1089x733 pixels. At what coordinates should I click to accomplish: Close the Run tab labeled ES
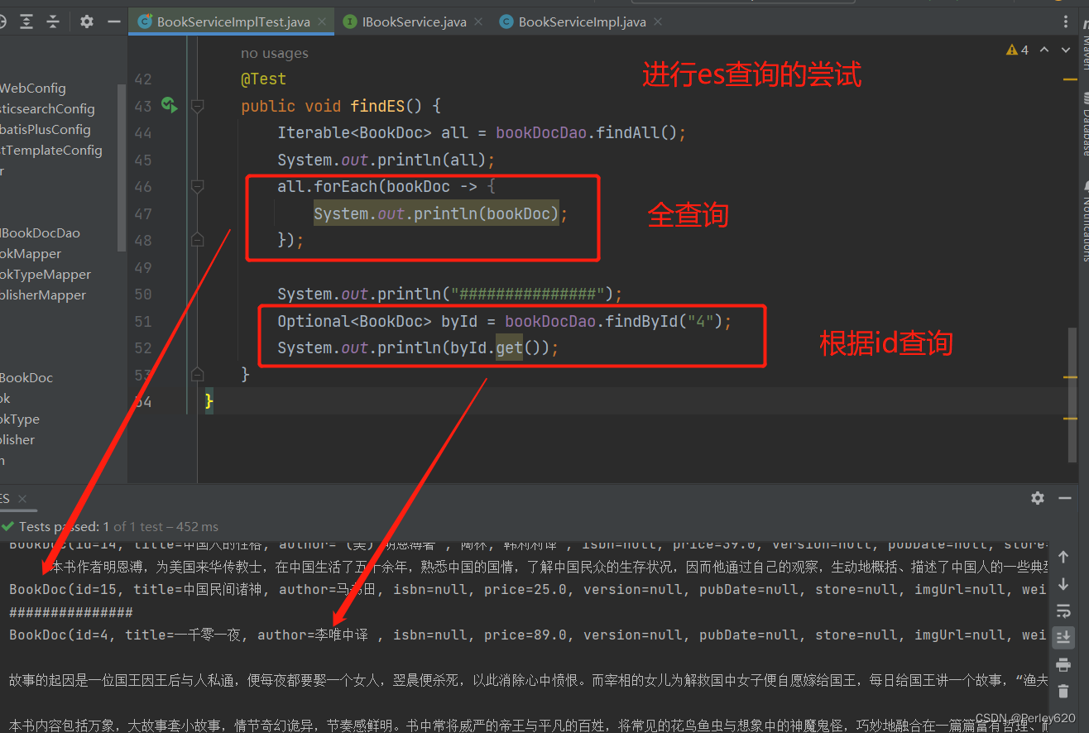(x=22, y=498)
